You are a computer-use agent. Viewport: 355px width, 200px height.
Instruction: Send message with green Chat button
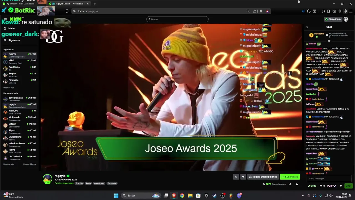(348, 186)
